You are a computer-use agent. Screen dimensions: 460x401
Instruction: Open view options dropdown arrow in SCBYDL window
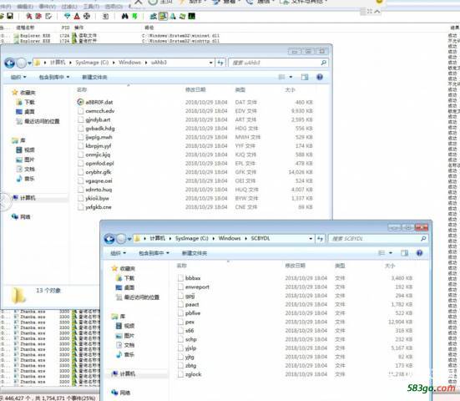391,253
